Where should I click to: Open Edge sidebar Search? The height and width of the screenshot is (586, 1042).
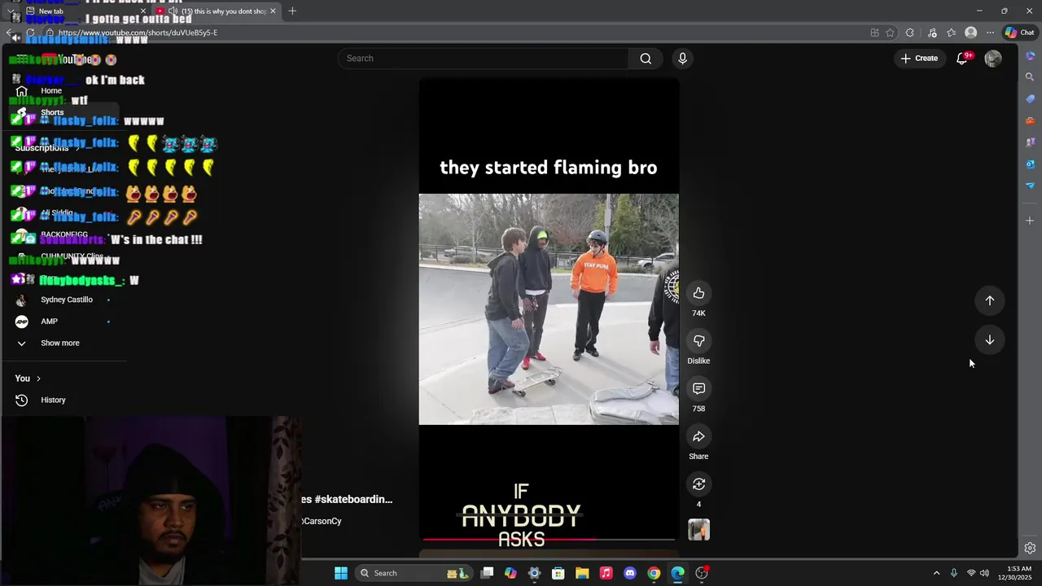coord(1030,77)
